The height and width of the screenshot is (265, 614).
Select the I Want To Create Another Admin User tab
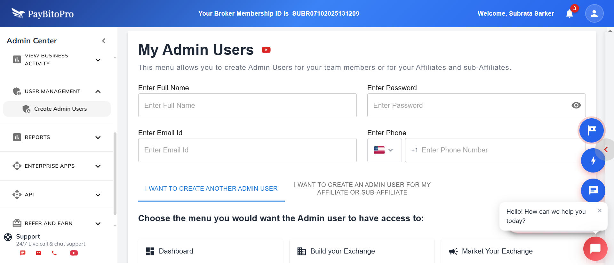pos(211,189)
